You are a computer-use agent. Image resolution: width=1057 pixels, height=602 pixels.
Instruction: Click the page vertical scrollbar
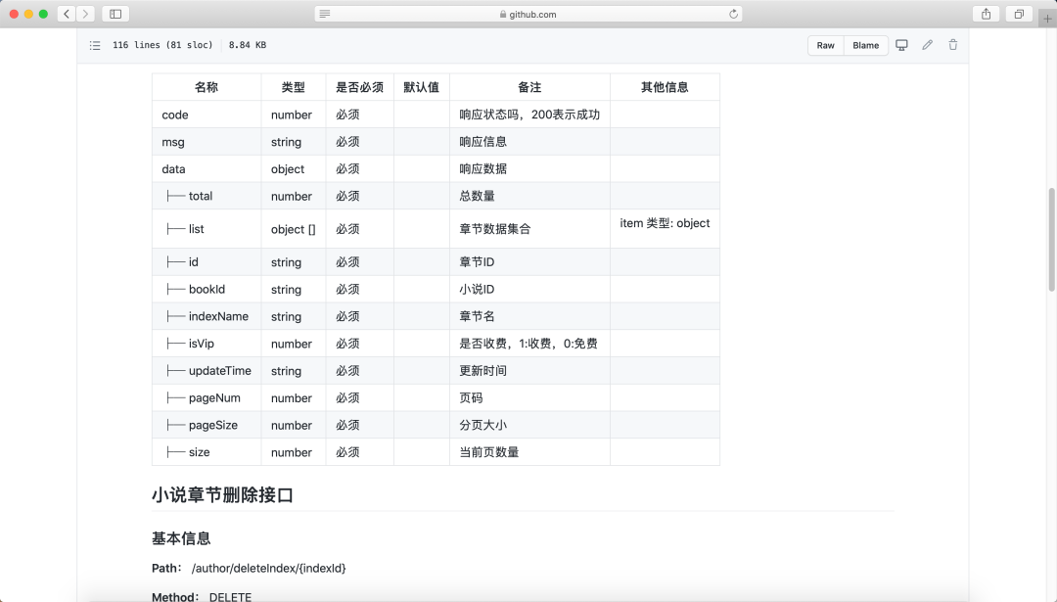1051,239
